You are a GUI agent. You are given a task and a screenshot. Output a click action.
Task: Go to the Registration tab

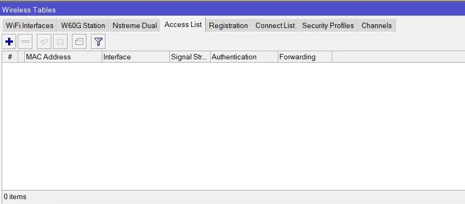point(228,26)
